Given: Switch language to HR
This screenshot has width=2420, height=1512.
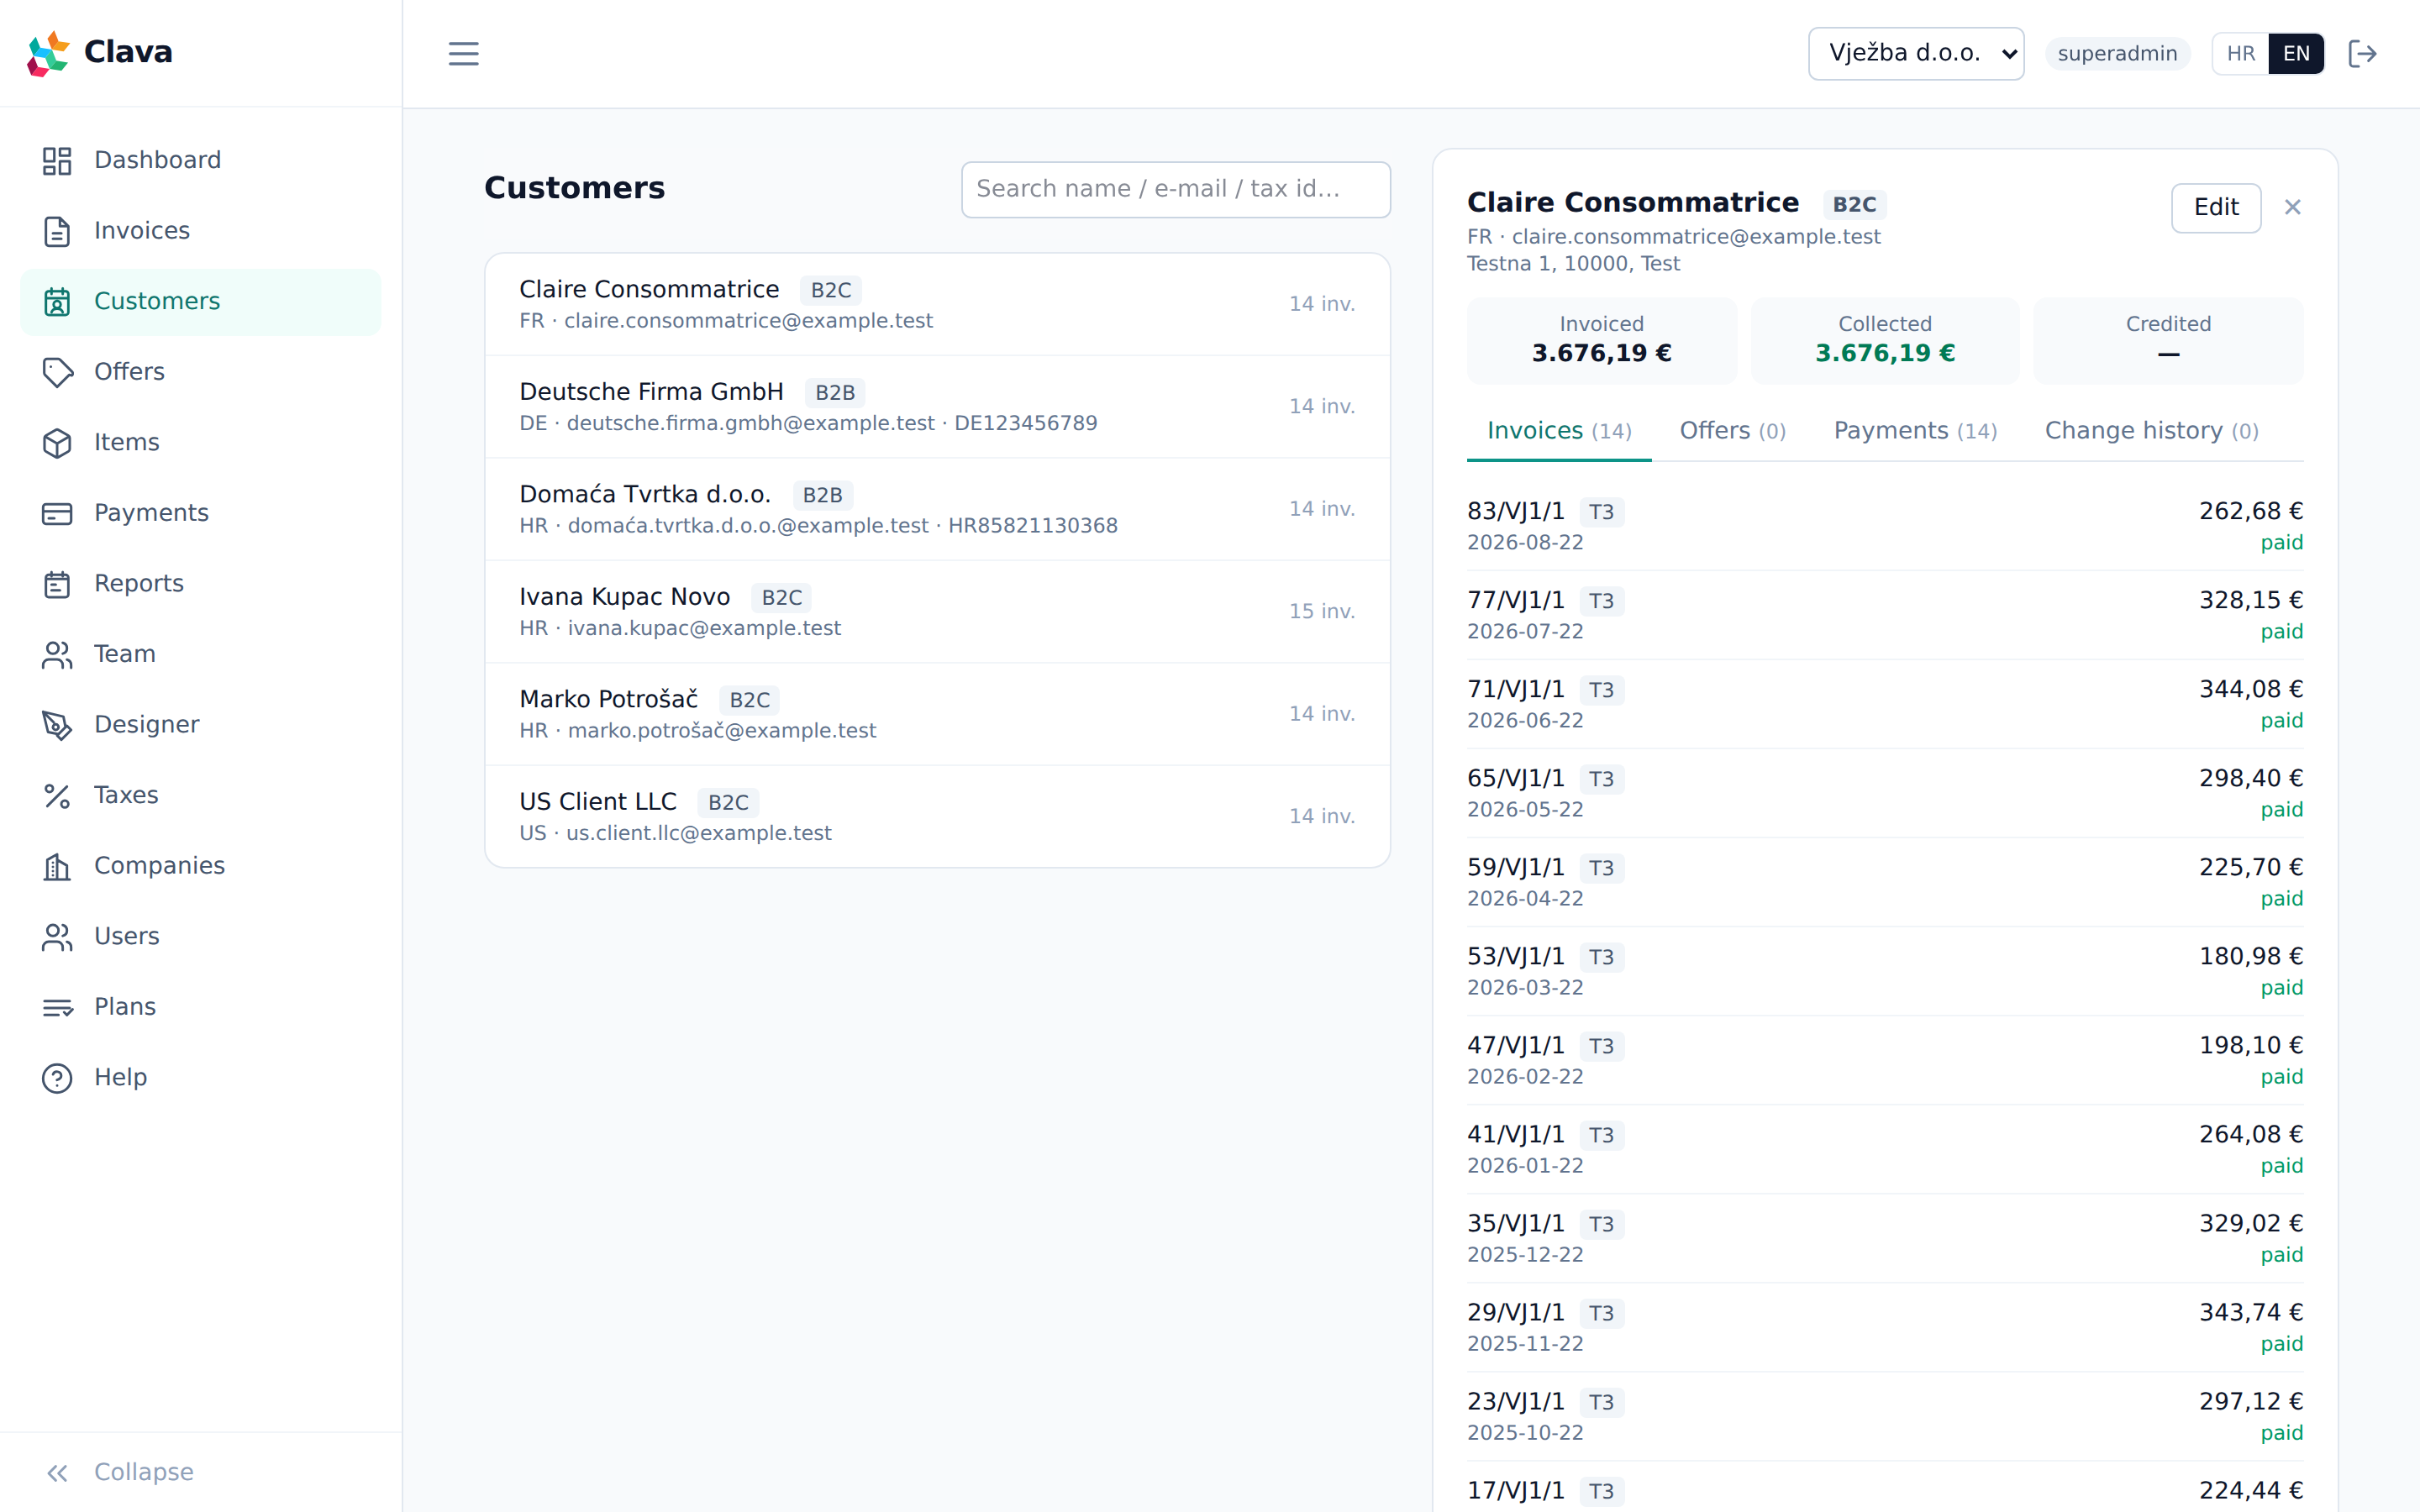Looking at the screenshot, I should coord(2241,53).
